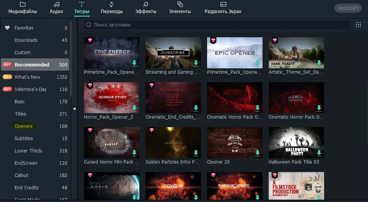Select the Epic Opener thumbnail
The image size is (368, 202).
(x=235, y=53)
